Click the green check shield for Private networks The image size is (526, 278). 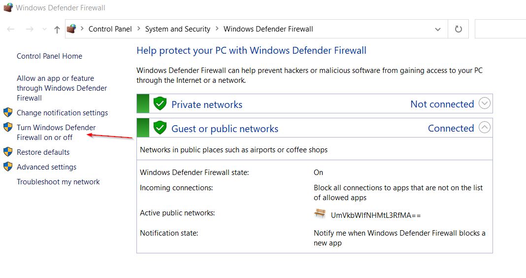point(160,104)
